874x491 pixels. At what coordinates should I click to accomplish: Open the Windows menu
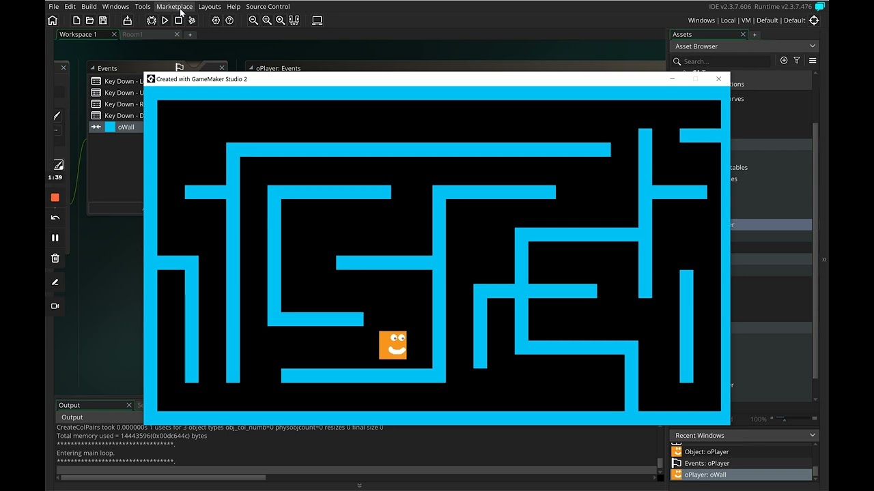(x=115, y=7)
